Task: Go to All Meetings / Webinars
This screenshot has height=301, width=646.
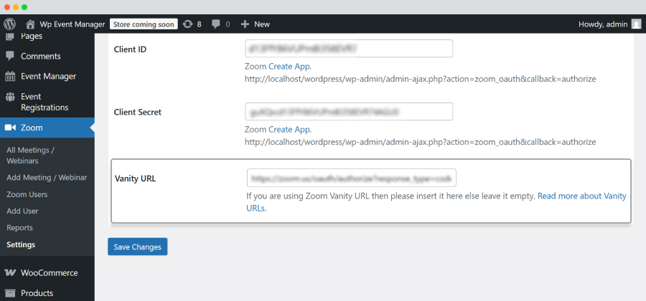Action: [30, 156]
